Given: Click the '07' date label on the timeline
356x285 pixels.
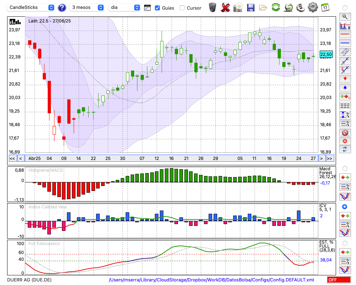Looking at the screenshot, I should pos(142,159).
